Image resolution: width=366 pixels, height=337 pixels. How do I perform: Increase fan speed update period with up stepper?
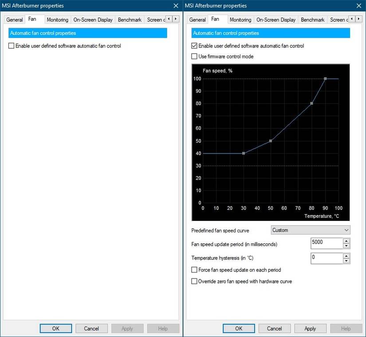[x=346, y=241]
